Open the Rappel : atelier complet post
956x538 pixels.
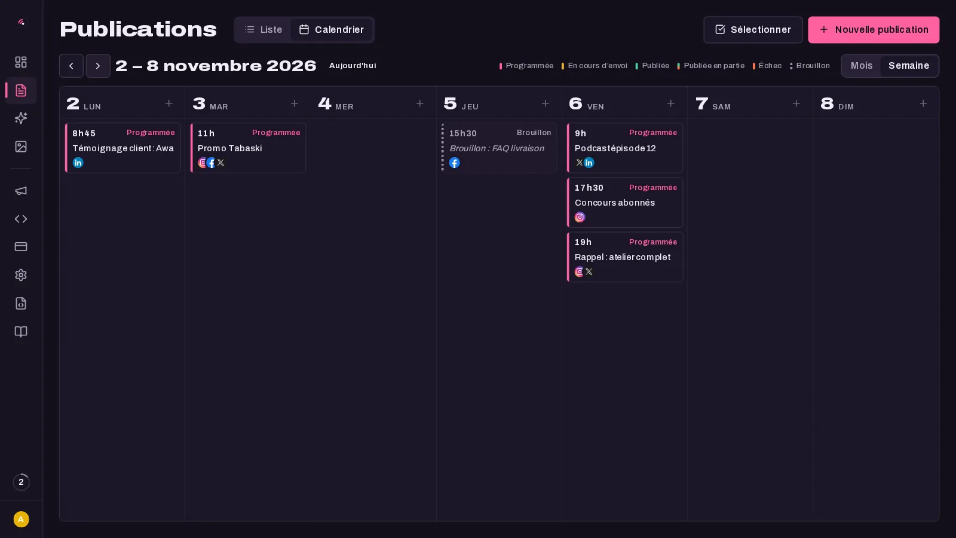tap(625, 257)
